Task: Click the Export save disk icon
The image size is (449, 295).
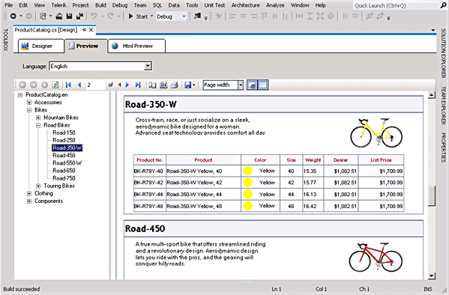Action: pos(188,85)
